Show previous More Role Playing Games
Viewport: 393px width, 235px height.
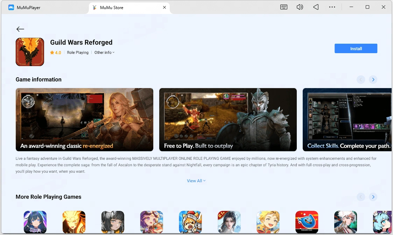click(x=361, y=197)
